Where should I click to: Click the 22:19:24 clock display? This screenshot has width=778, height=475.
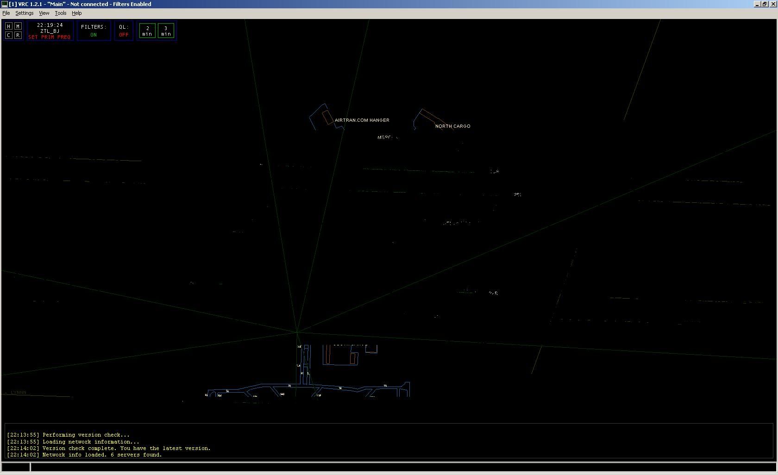(x=50, y=25)
